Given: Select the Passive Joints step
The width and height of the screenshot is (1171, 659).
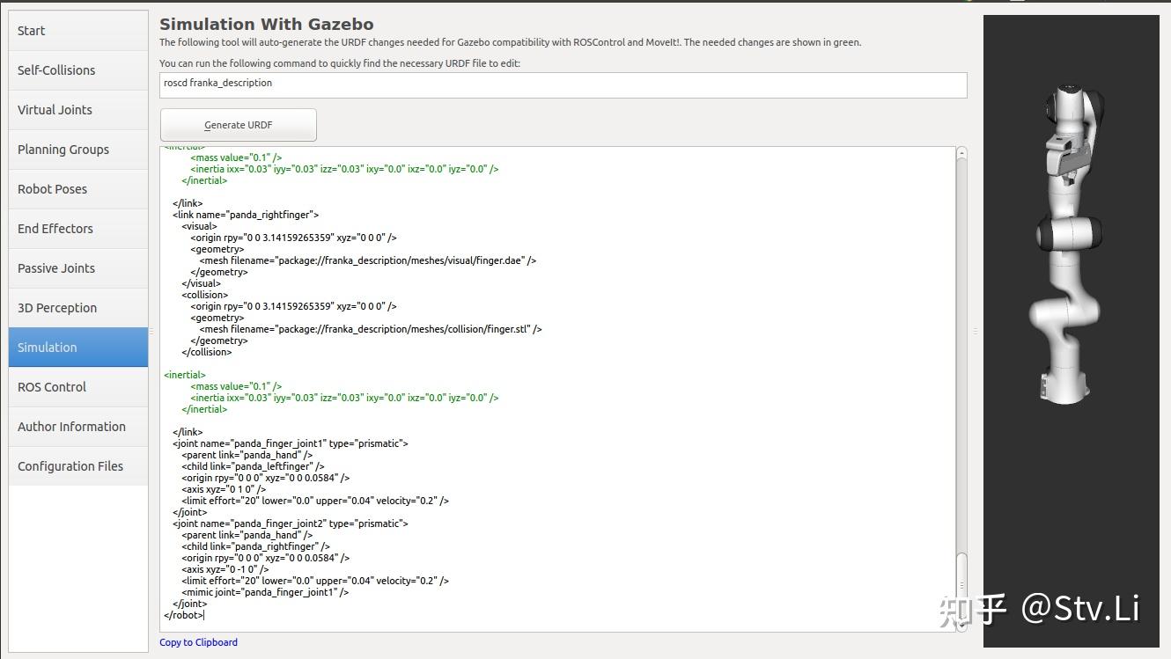Looking at the screenshot, I should pyautogui.click(x=78, y=268).
